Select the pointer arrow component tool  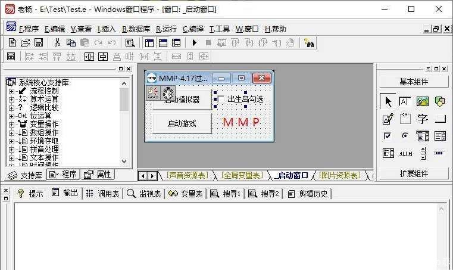click(x=388, y=101)
